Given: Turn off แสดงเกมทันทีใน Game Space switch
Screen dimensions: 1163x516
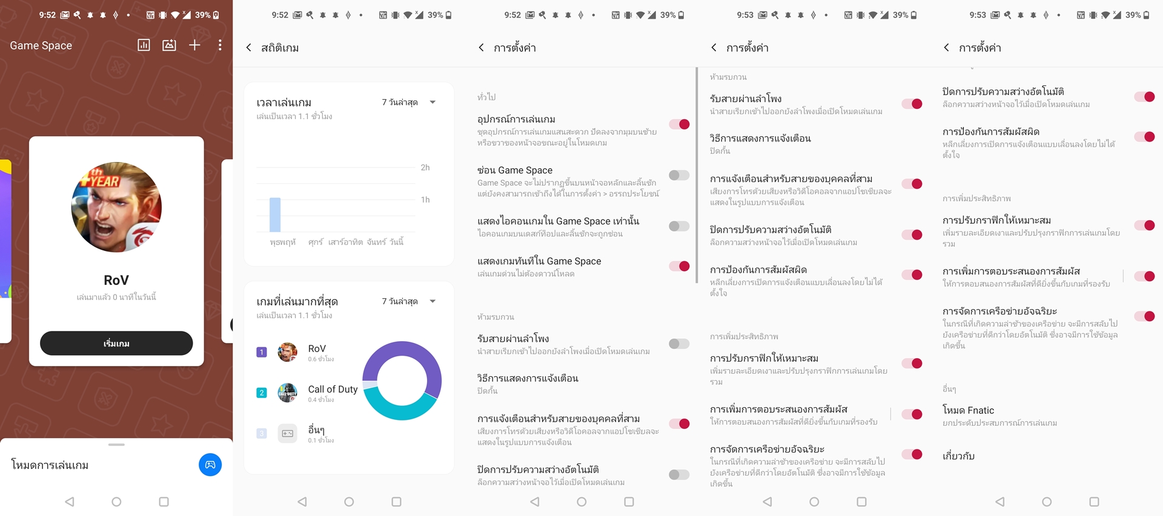Looking at the screenshot, I should click(679, 266).
